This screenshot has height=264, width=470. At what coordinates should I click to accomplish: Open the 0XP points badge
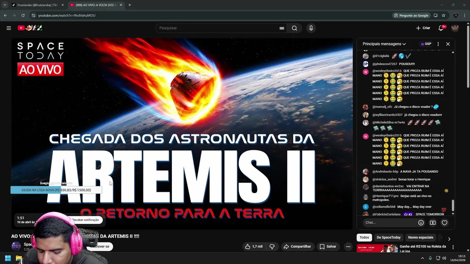[x=426, y=44]
